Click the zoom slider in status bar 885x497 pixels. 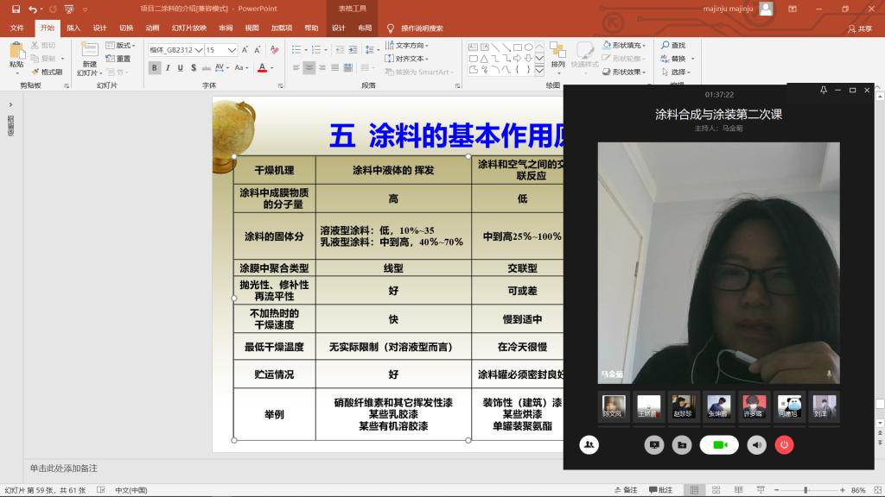805,490
